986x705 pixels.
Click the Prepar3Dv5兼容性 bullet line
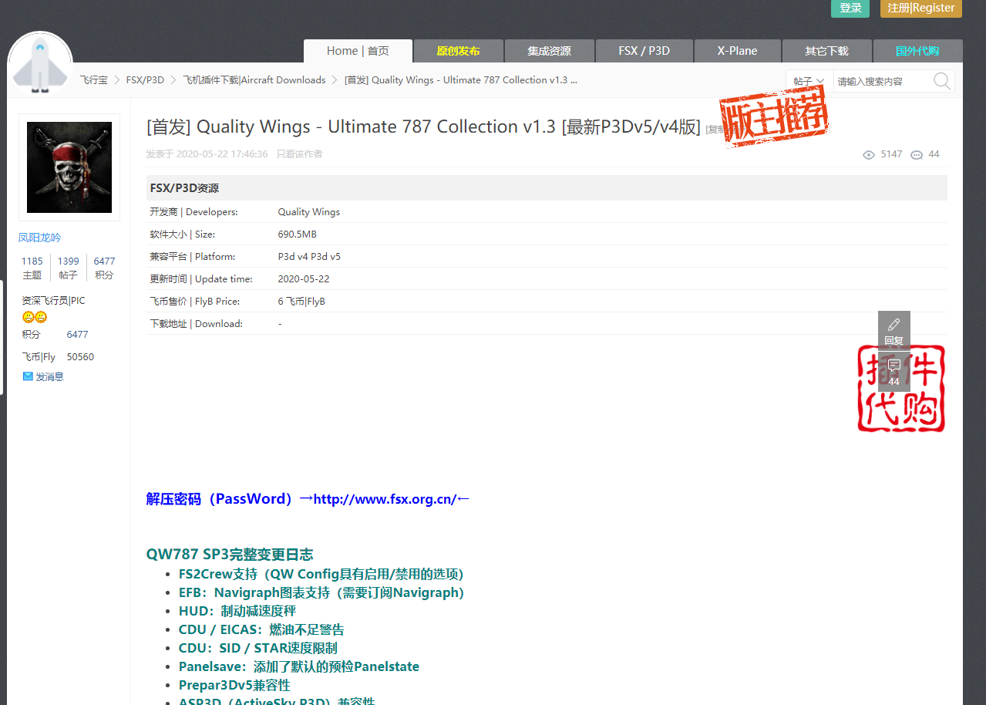pos(234,685)
